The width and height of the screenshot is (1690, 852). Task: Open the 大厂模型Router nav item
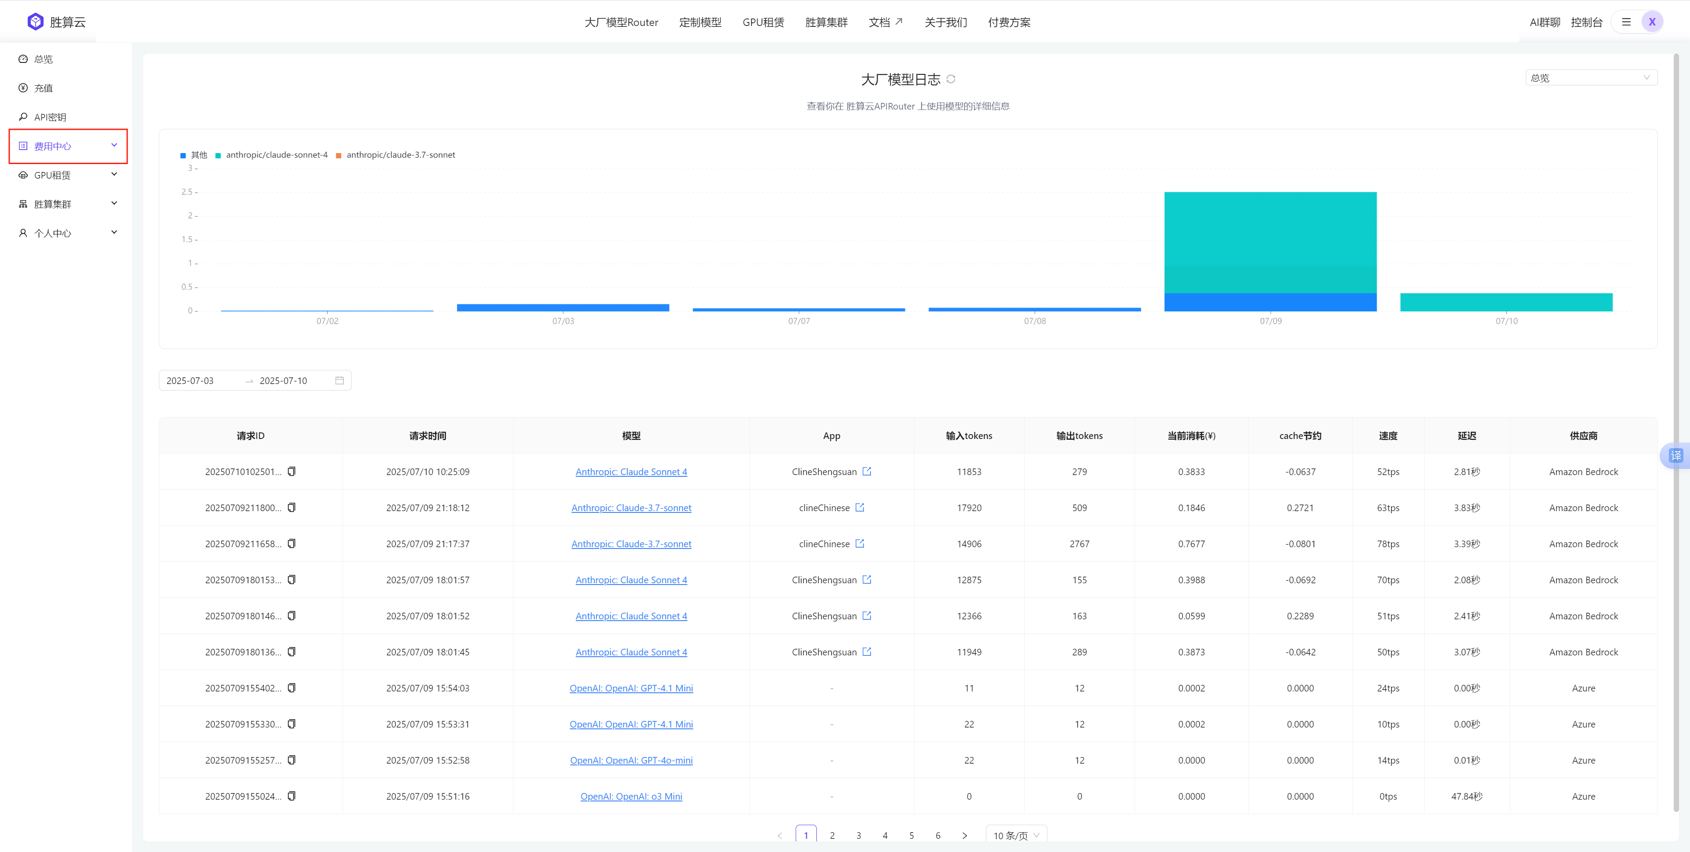click(x=621, y=22)
